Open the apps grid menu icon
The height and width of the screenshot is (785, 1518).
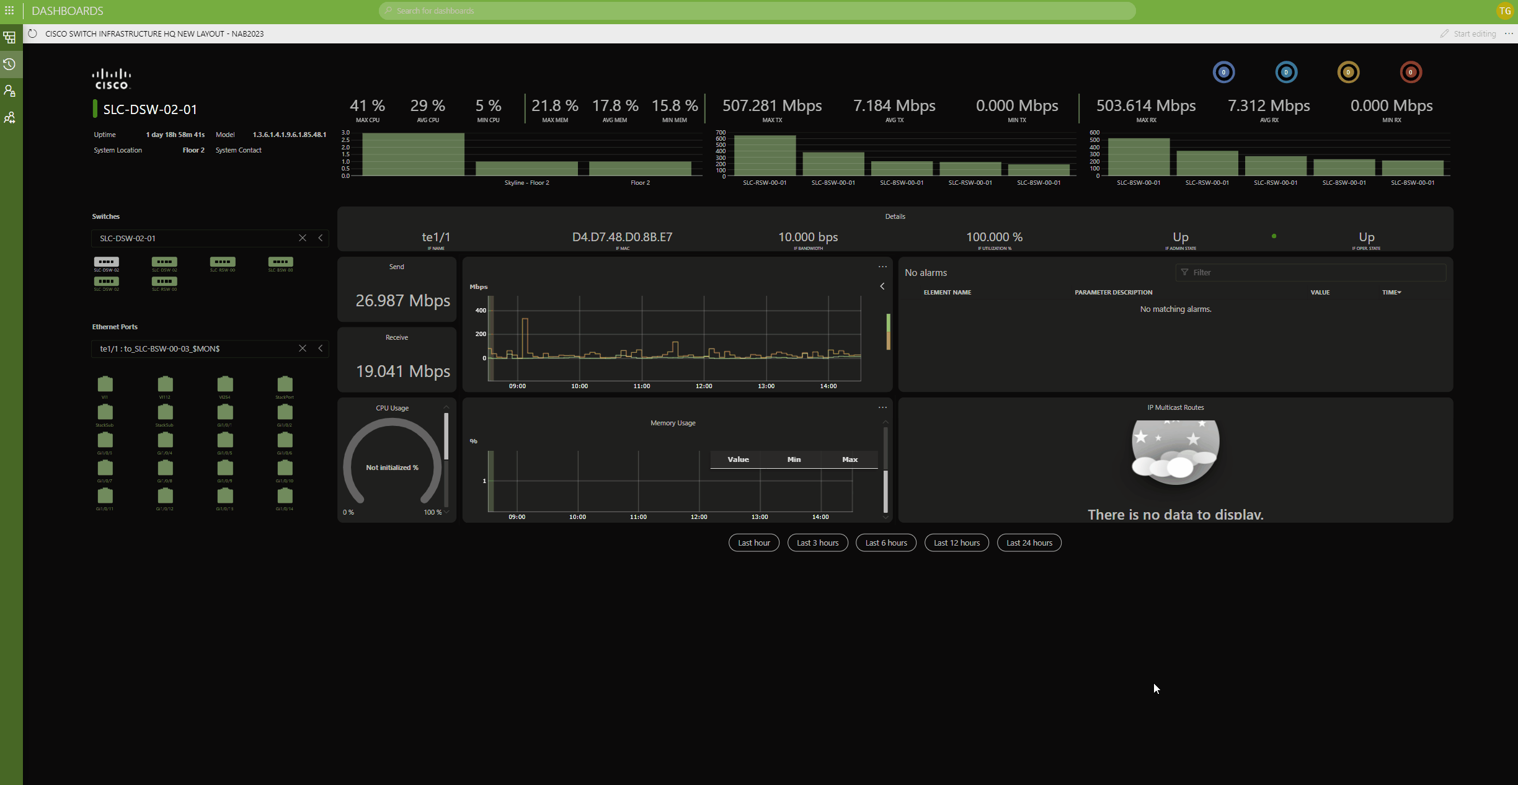click(x=9, y=11)
